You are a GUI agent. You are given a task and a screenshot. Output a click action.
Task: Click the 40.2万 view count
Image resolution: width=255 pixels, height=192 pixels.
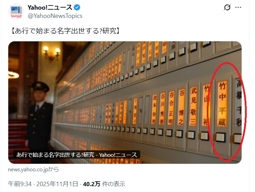pos(92,184)
